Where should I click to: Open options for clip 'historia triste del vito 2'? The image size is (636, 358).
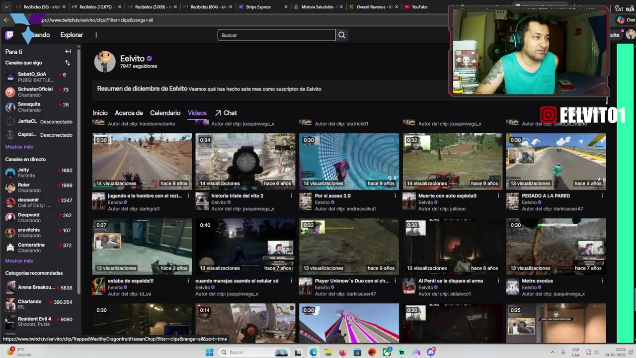[292, 196]
